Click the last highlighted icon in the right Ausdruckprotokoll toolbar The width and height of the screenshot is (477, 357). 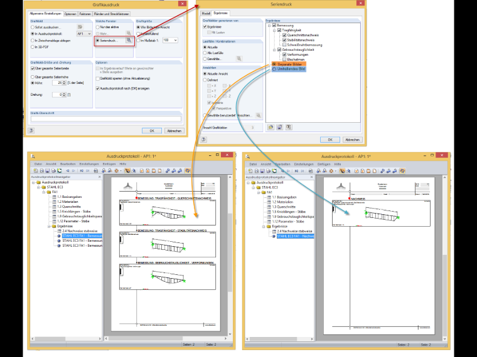[402, 171]
